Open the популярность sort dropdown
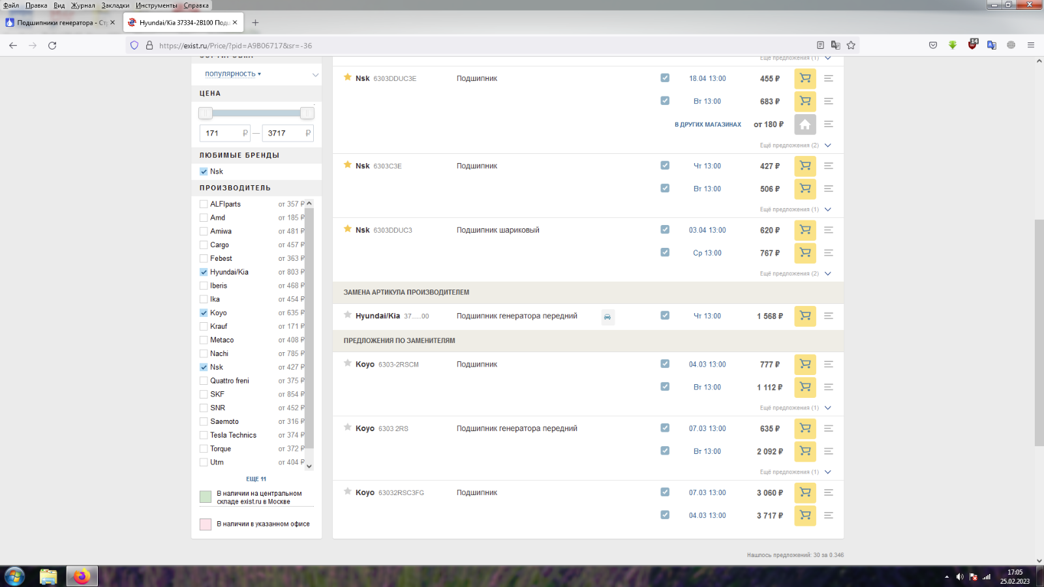The image size is (1044, 587). tap(233, 74)
